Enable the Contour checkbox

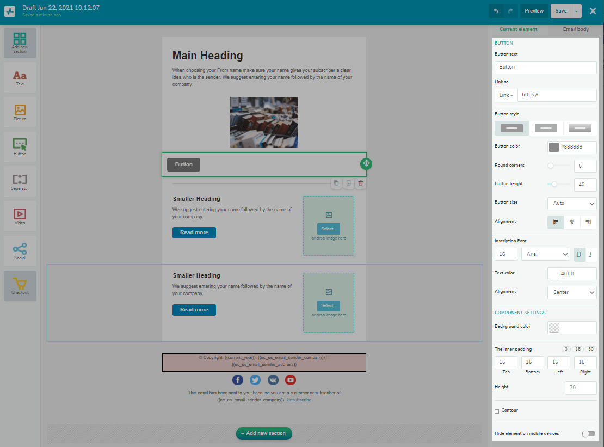[x=497, y=411]
